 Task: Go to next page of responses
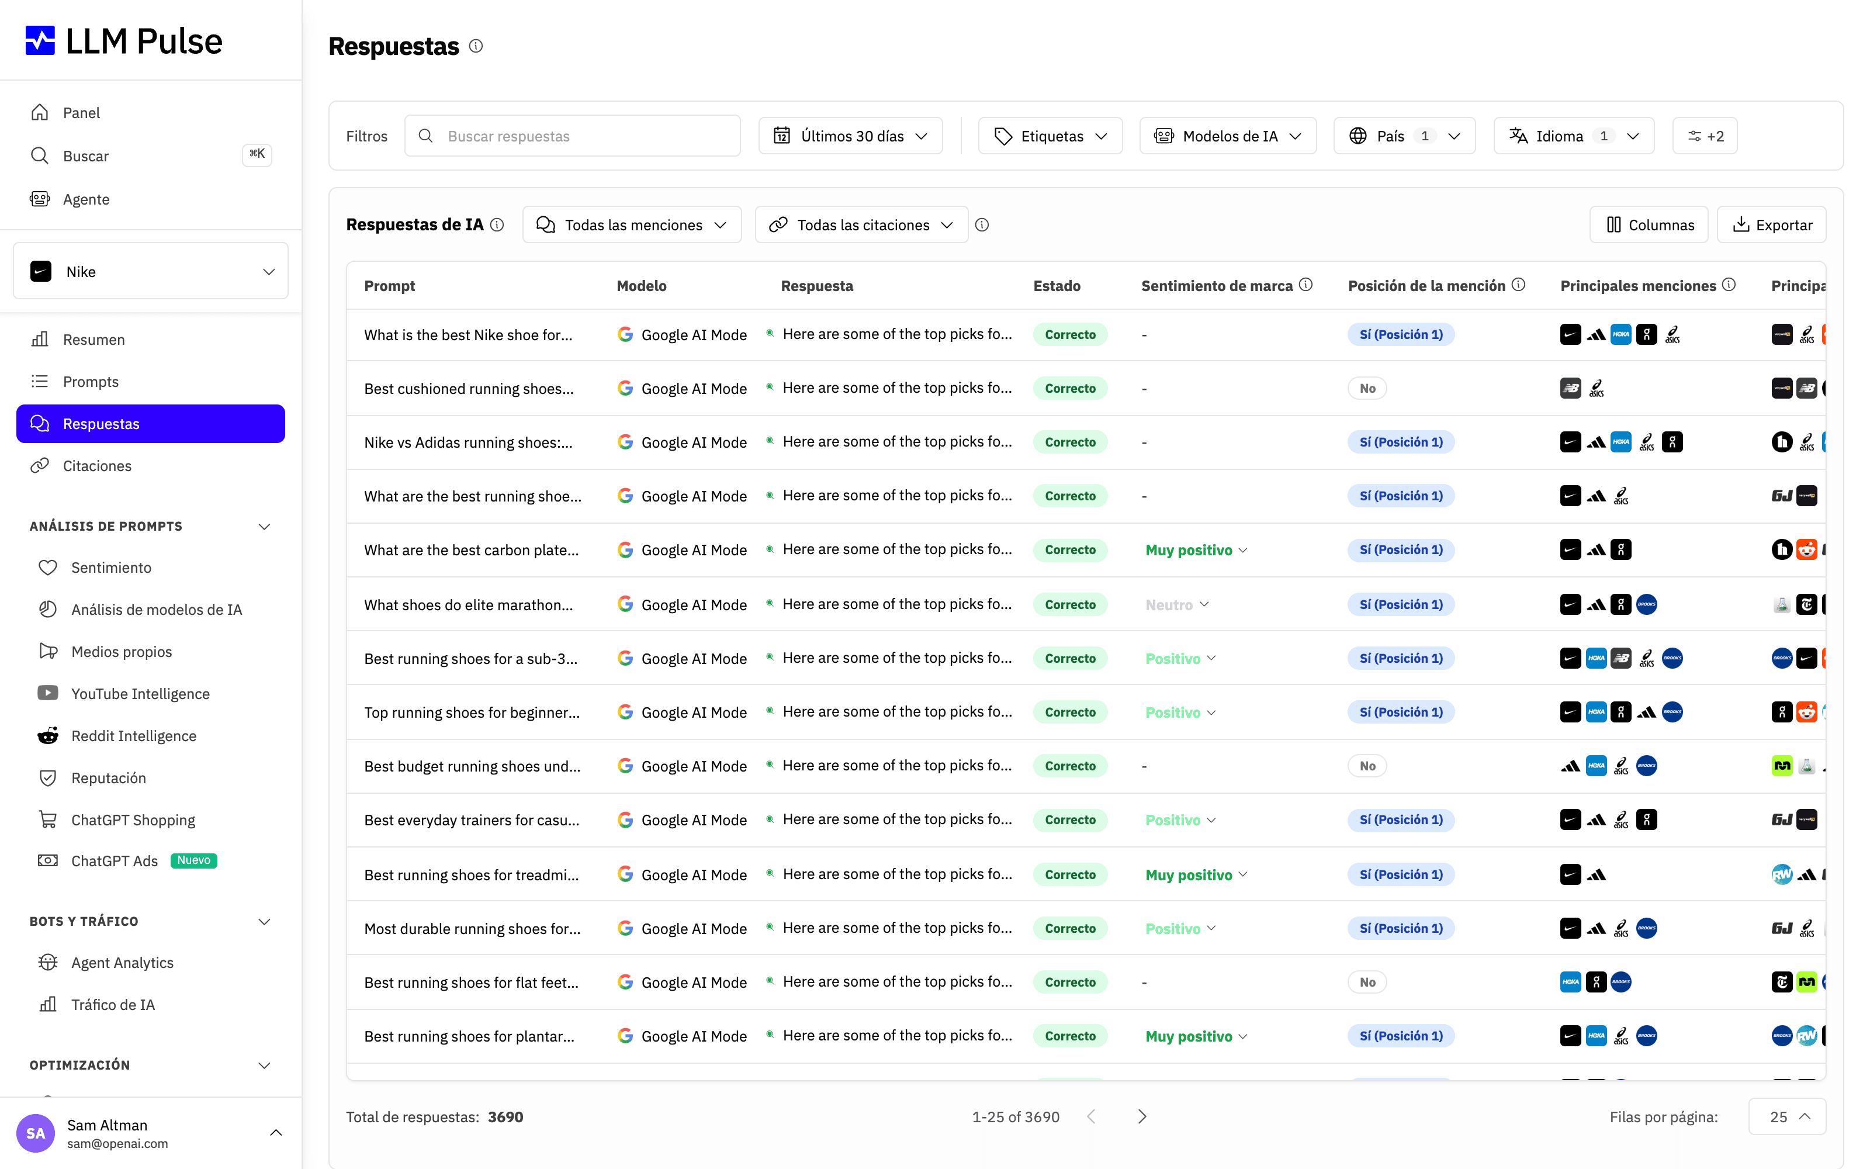click(x=1142, y=1116)
